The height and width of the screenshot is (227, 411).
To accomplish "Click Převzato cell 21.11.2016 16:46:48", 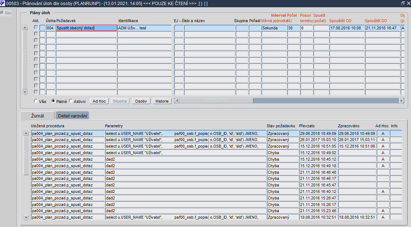I will pyautogui.click(x=318, y=172).
